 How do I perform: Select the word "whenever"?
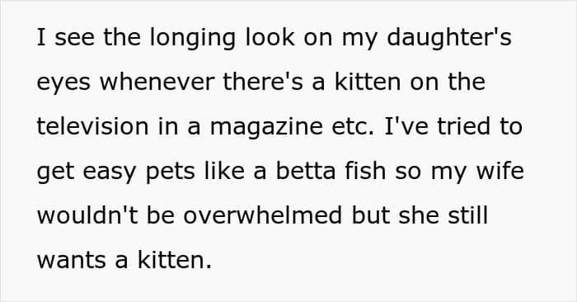point(157,82)
